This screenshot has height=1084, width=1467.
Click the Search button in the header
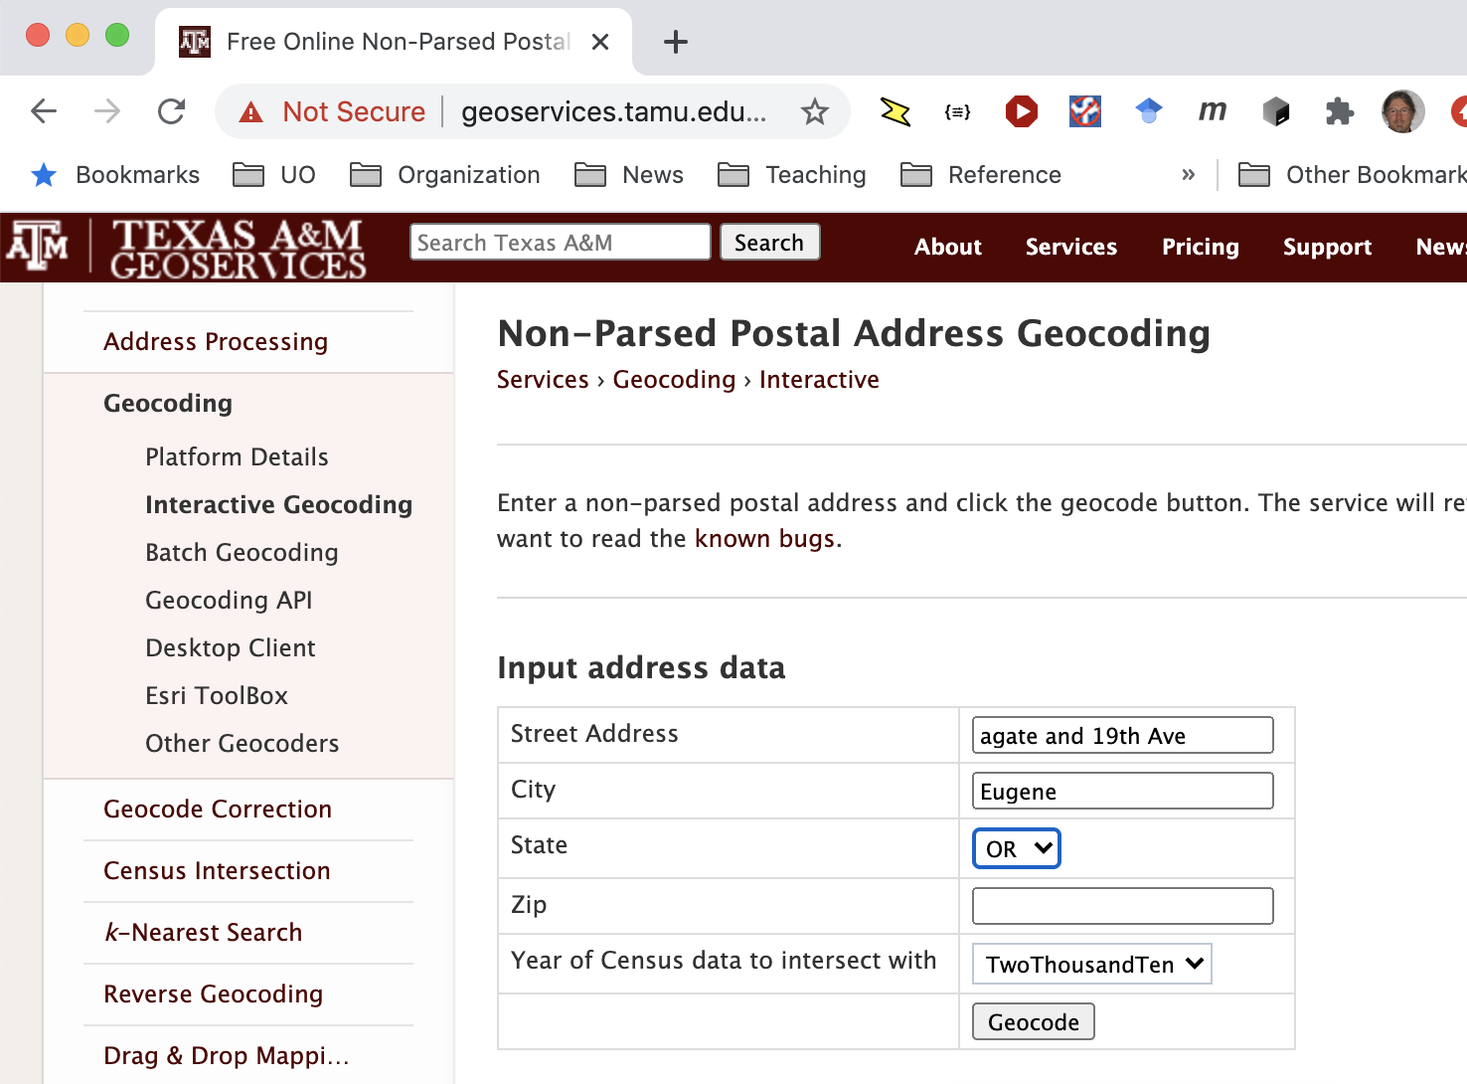[769, 242]
